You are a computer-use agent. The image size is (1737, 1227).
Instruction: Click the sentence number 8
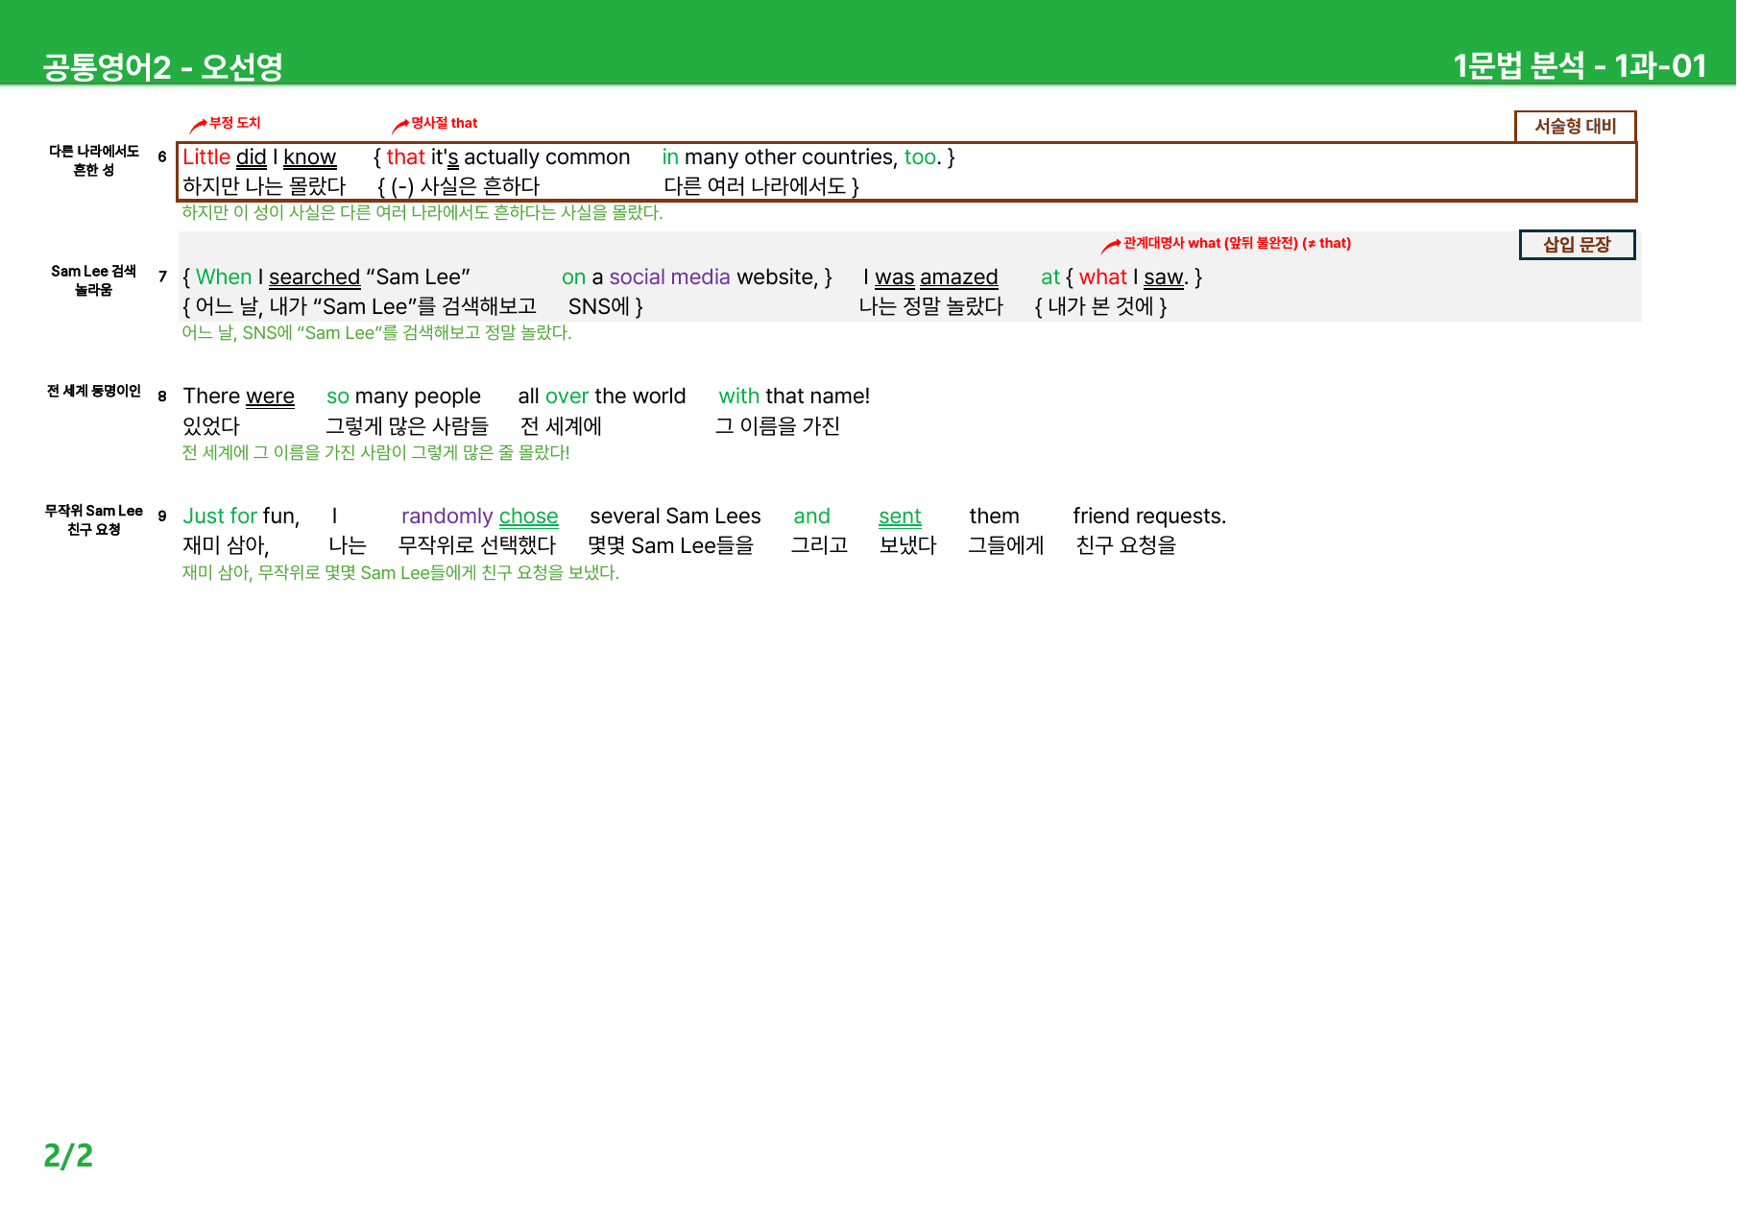[162, 396]
